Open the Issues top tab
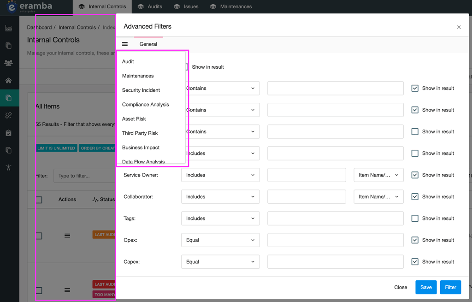 click(186, 6)
